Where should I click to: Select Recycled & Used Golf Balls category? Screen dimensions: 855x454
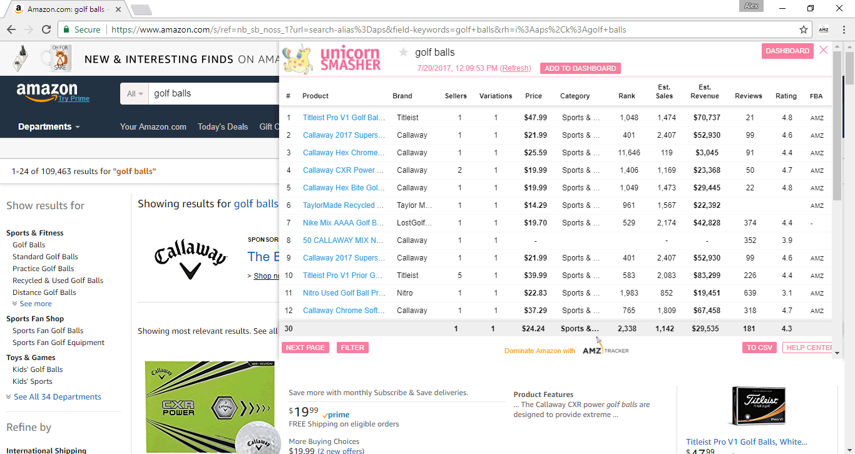[x=58, y=281]
